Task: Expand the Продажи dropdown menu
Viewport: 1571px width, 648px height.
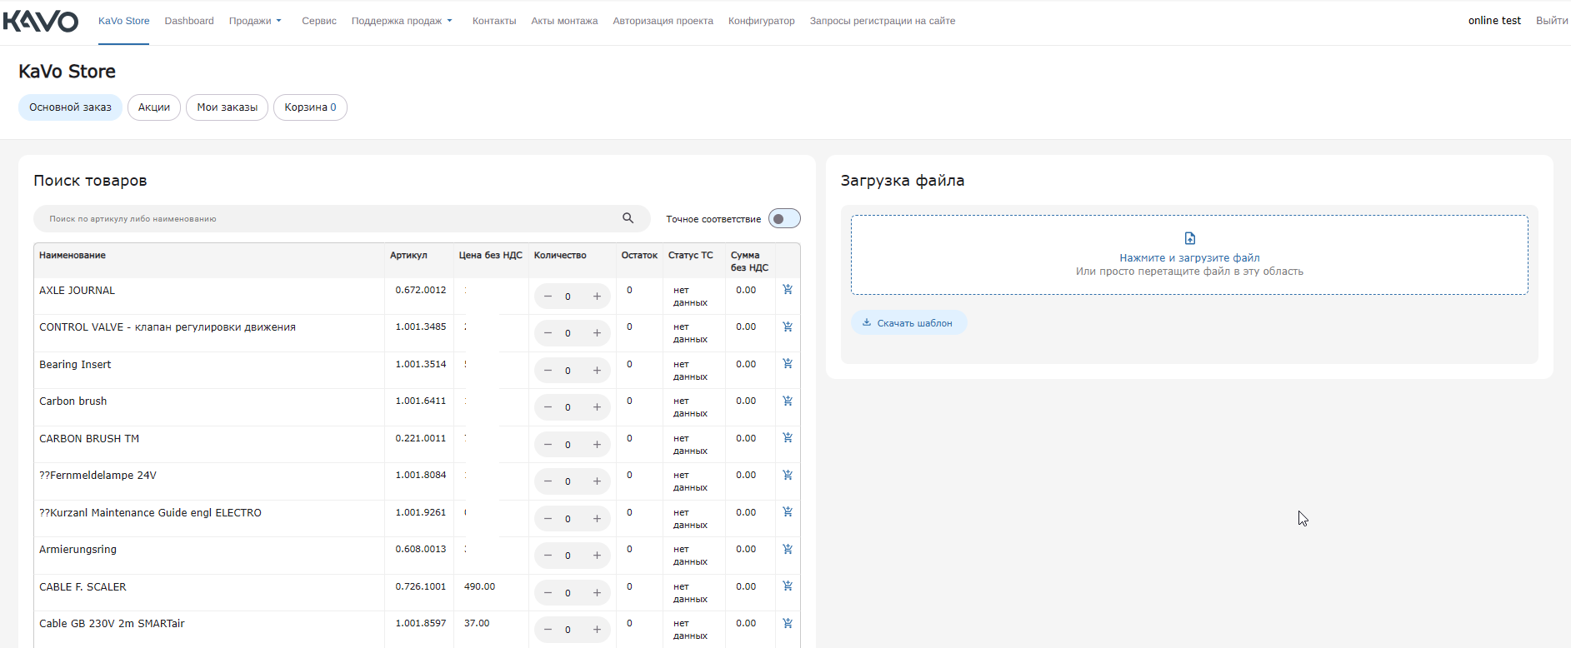Action: point(255,21)
